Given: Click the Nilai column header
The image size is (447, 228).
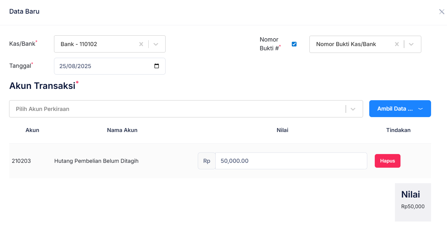Looking at the screenshot, I should click(282, 130).
